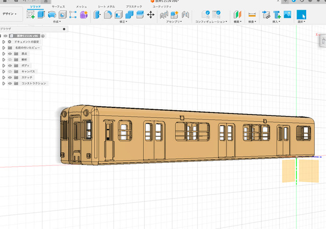The height and width of the screenshot is (229, 326).
Task: Switch to the プラスチック tab
Action: point(134,7)
